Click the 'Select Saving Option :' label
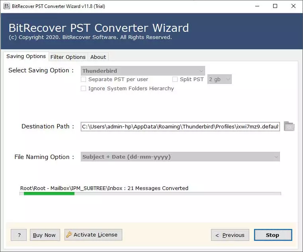Viewport: 303px width, 252px height. pyautogui.click(x=41, y=70)
